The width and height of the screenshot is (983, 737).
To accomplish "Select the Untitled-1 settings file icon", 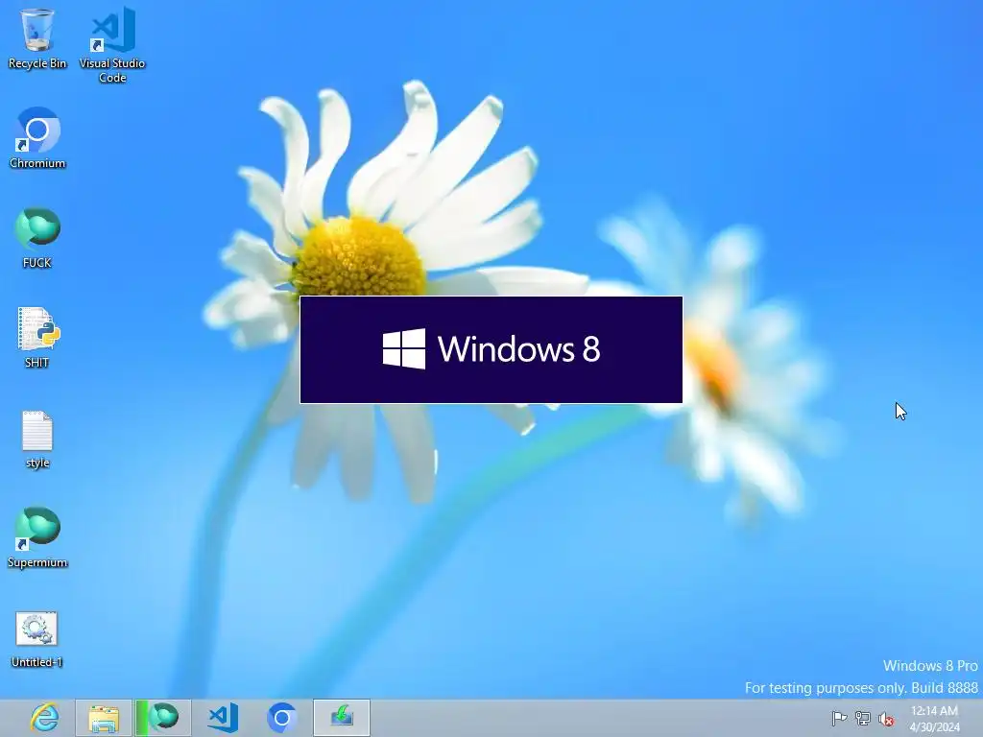I will click(x=37, y=639).
